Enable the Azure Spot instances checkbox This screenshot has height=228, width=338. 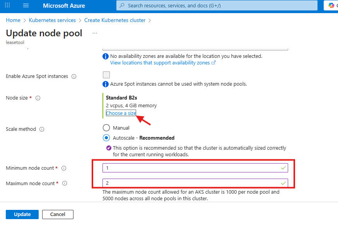click(x=106, y=74)
